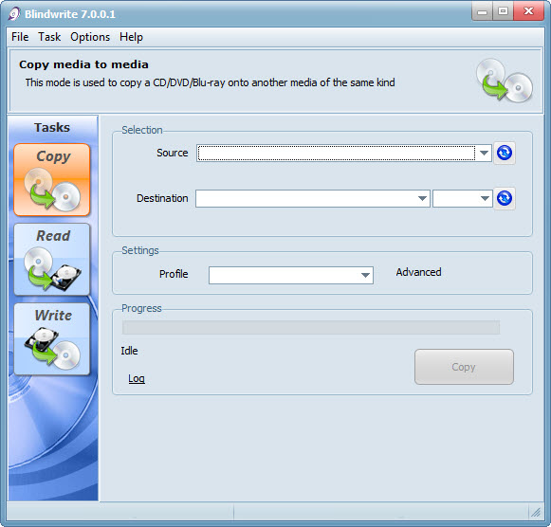Click the mode description text
Viewport: 551px width, 527px height.
tap(210, 82)
